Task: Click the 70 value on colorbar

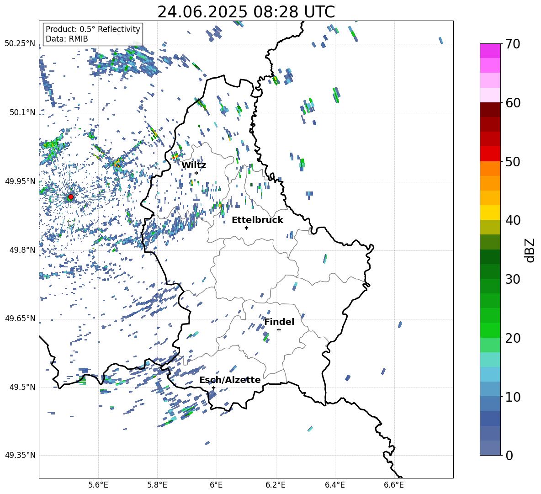Action: click(x=513, y=44)
